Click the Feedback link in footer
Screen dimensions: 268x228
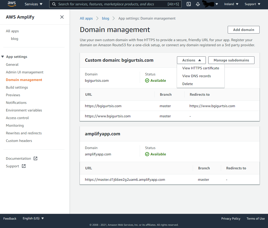click(x=10, y=218)
